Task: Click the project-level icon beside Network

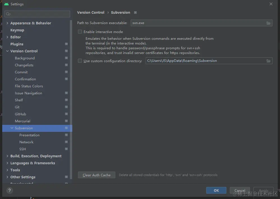Action: pyautogui.click(x=66, y=142)
